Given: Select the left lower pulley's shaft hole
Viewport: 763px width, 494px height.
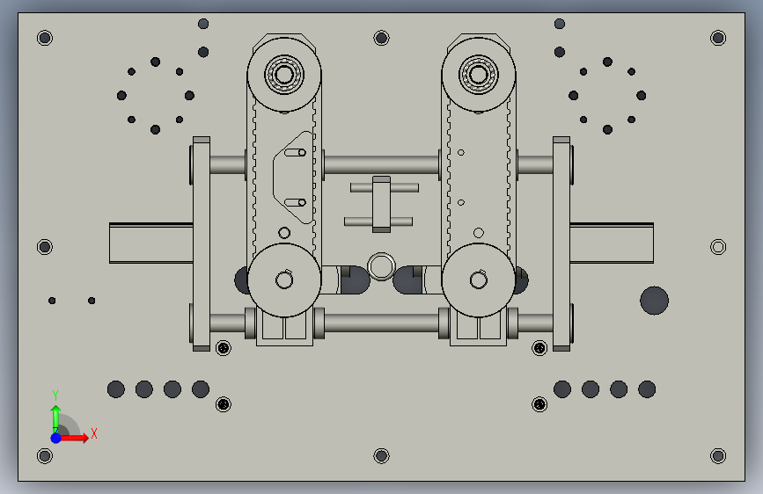Looking at the screenshot, I should [284, 280].
